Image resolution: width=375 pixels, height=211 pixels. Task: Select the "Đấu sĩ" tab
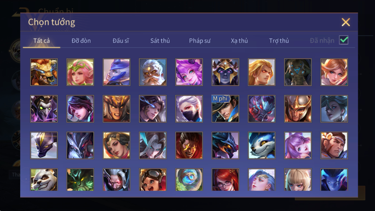(x=121, y=41)
